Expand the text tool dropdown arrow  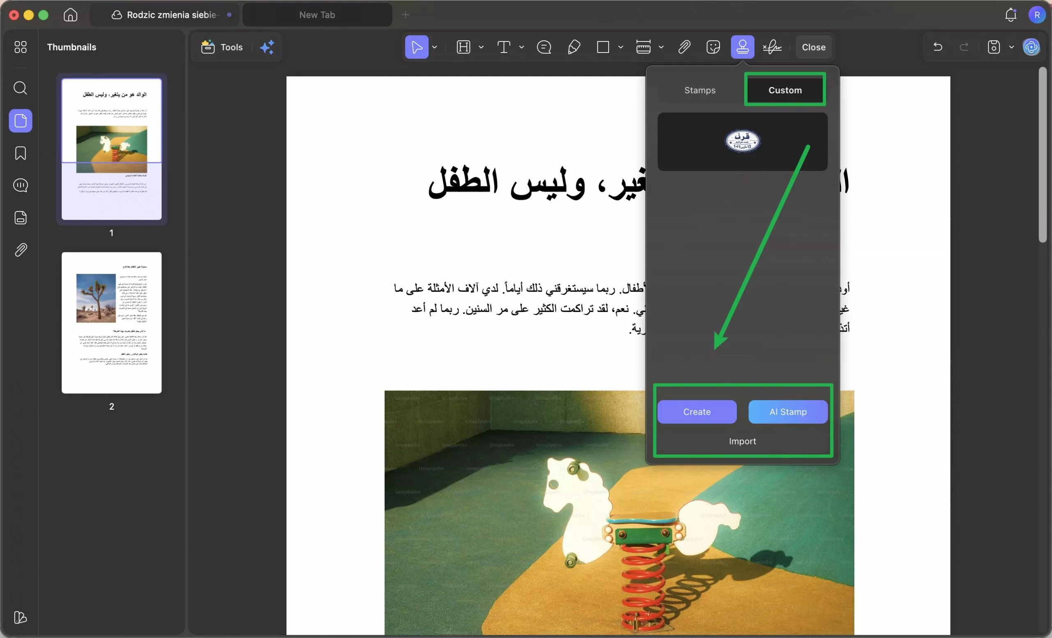pyautogui.click(x=521, y=47)
